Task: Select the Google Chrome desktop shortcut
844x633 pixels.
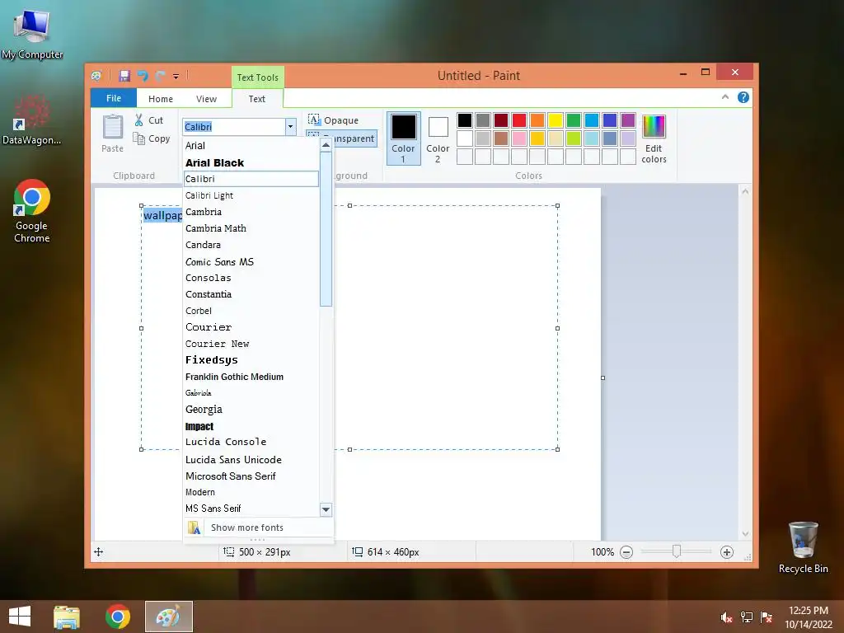Action: click(32, 211)
